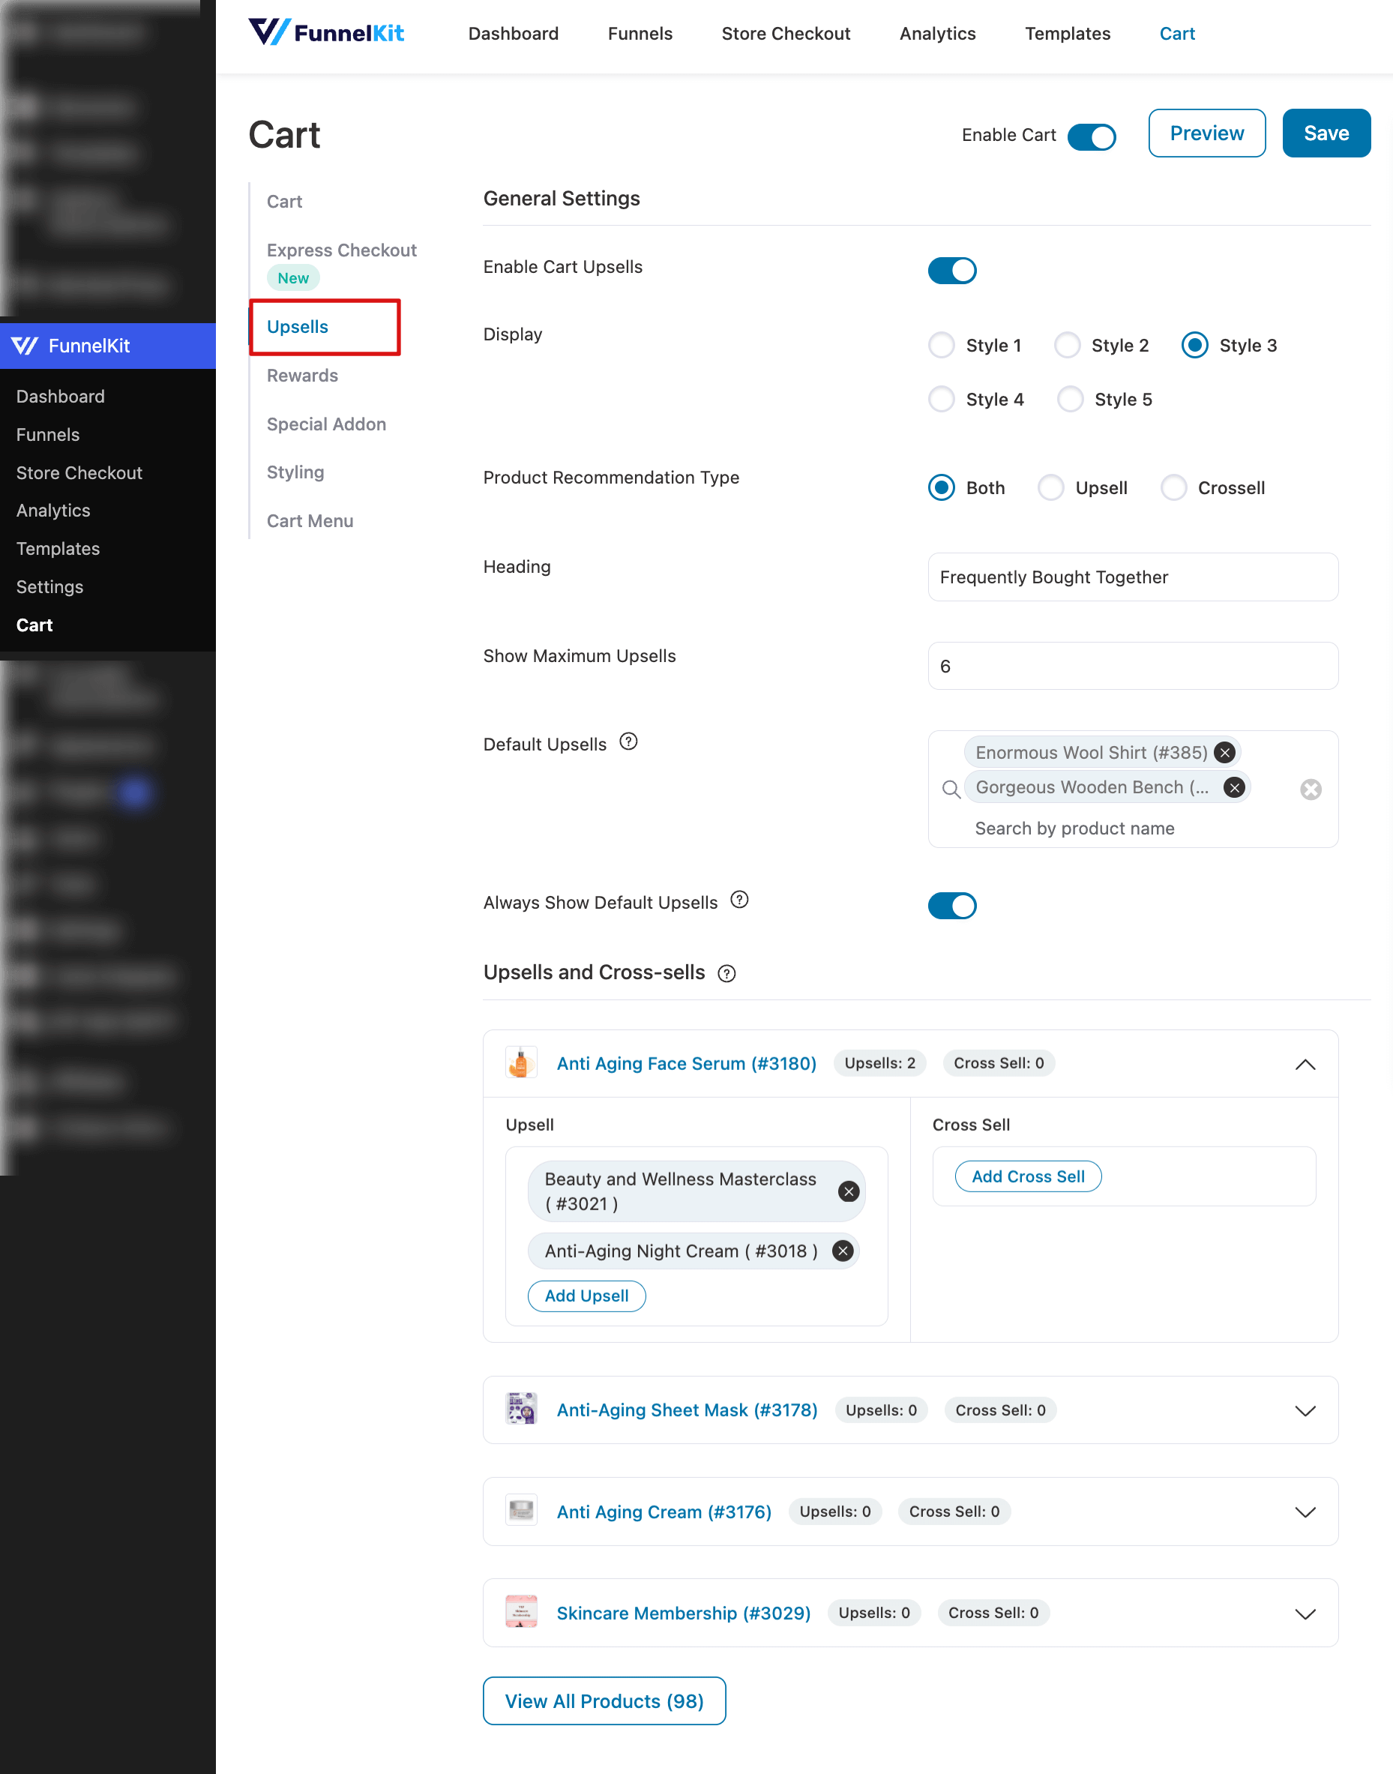Viewport: 1393px width, 1774px height.
Task: Click the FunnelKit logo in header
Action: click(x=326, y=33)
